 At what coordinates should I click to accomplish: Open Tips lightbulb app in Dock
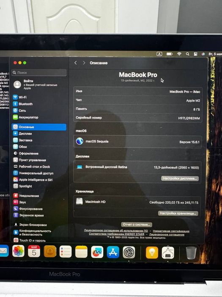click(152, 252)
